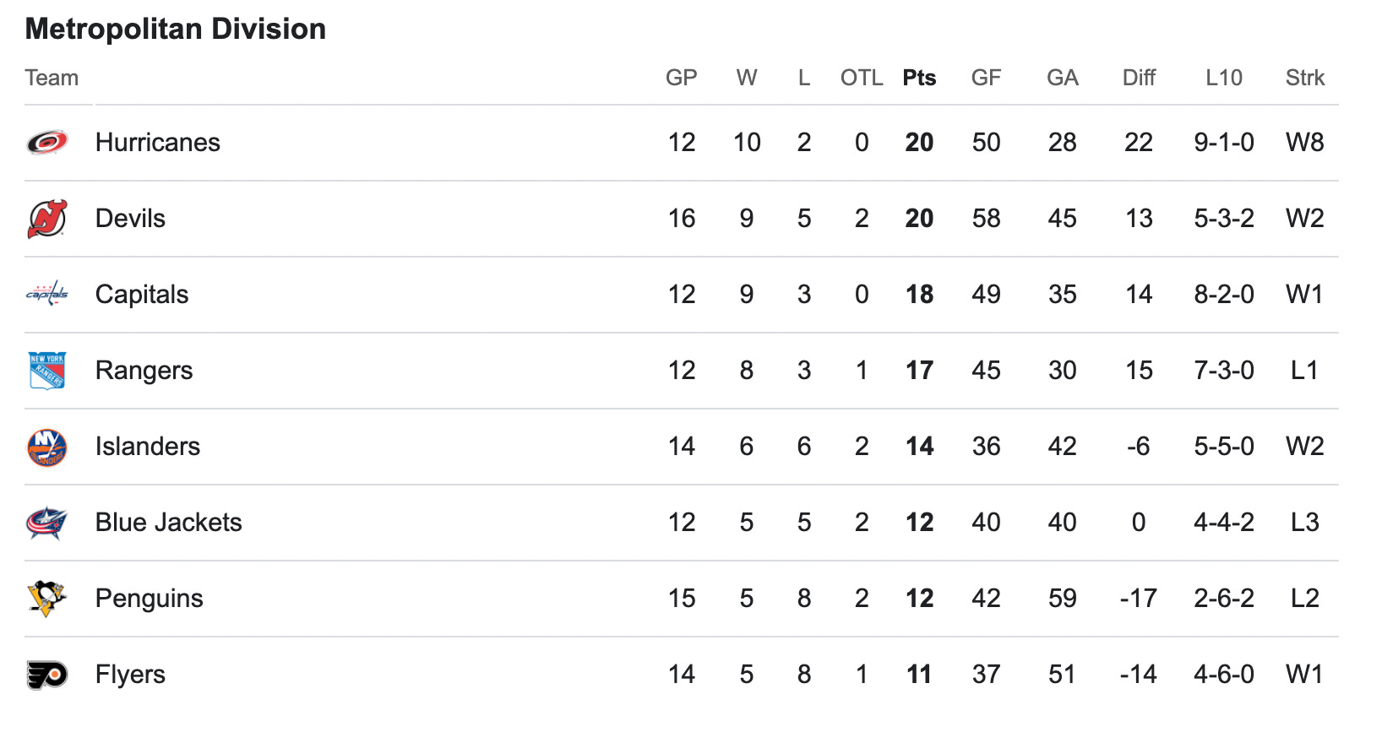Click the Flyers team logo
The width and height of the screenshot is (1382, 743).
(x=47, y=675)
